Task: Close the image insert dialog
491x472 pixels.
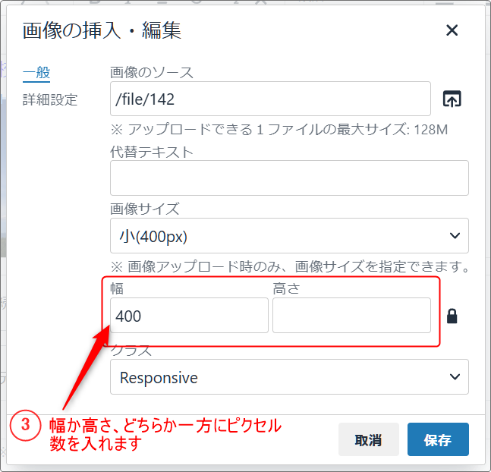Action: coord(452,30)
